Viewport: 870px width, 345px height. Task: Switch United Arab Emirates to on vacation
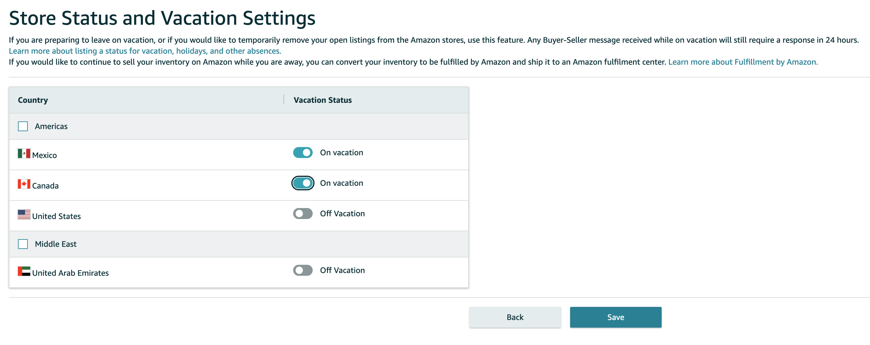[303, 270]
